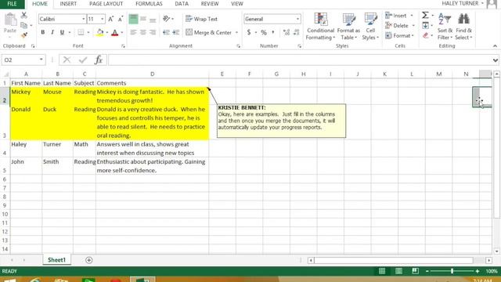The image size is (501, 282).
Task: Click the Borders icon
Action: [81, 32]
